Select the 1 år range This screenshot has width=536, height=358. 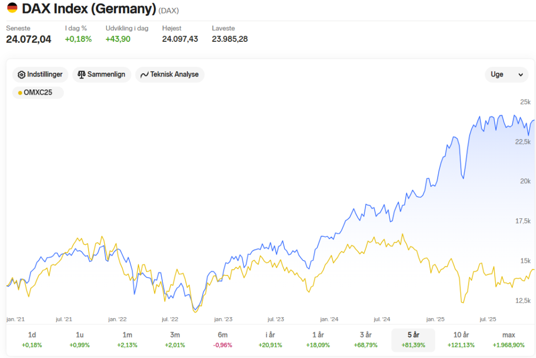click(x=318, y=340)
